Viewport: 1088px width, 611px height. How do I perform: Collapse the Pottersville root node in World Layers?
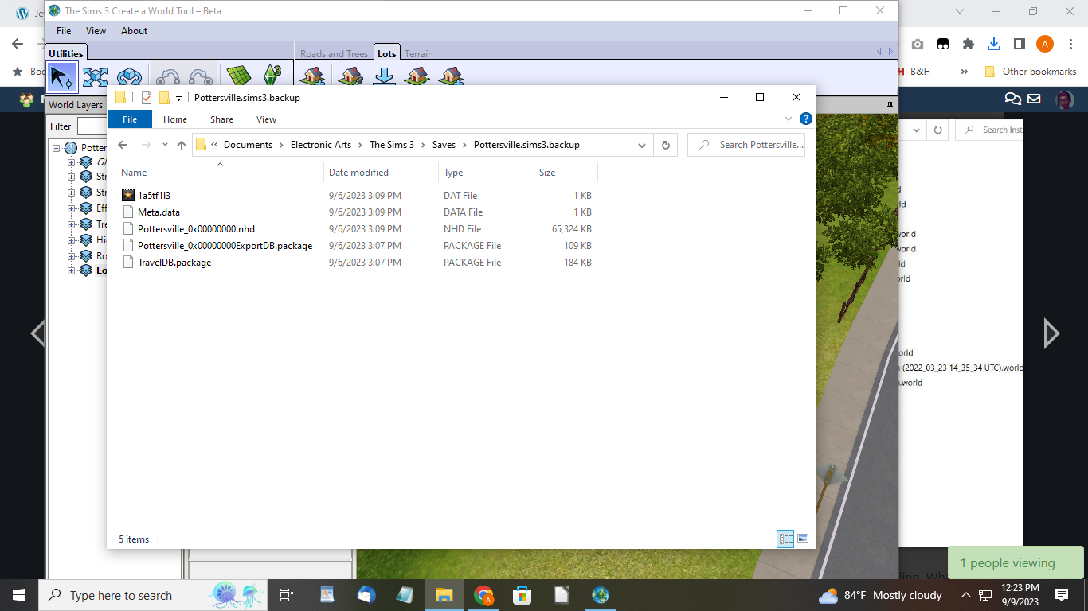tap(55, 147)
